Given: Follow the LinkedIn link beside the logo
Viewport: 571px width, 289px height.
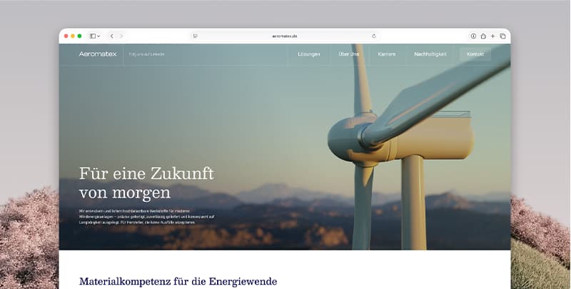Looking at the screenshot, I should 147,54.
